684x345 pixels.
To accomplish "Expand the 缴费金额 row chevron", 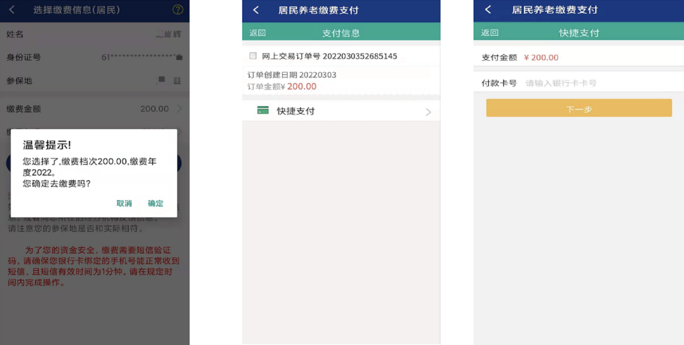I will click(179, 109).
